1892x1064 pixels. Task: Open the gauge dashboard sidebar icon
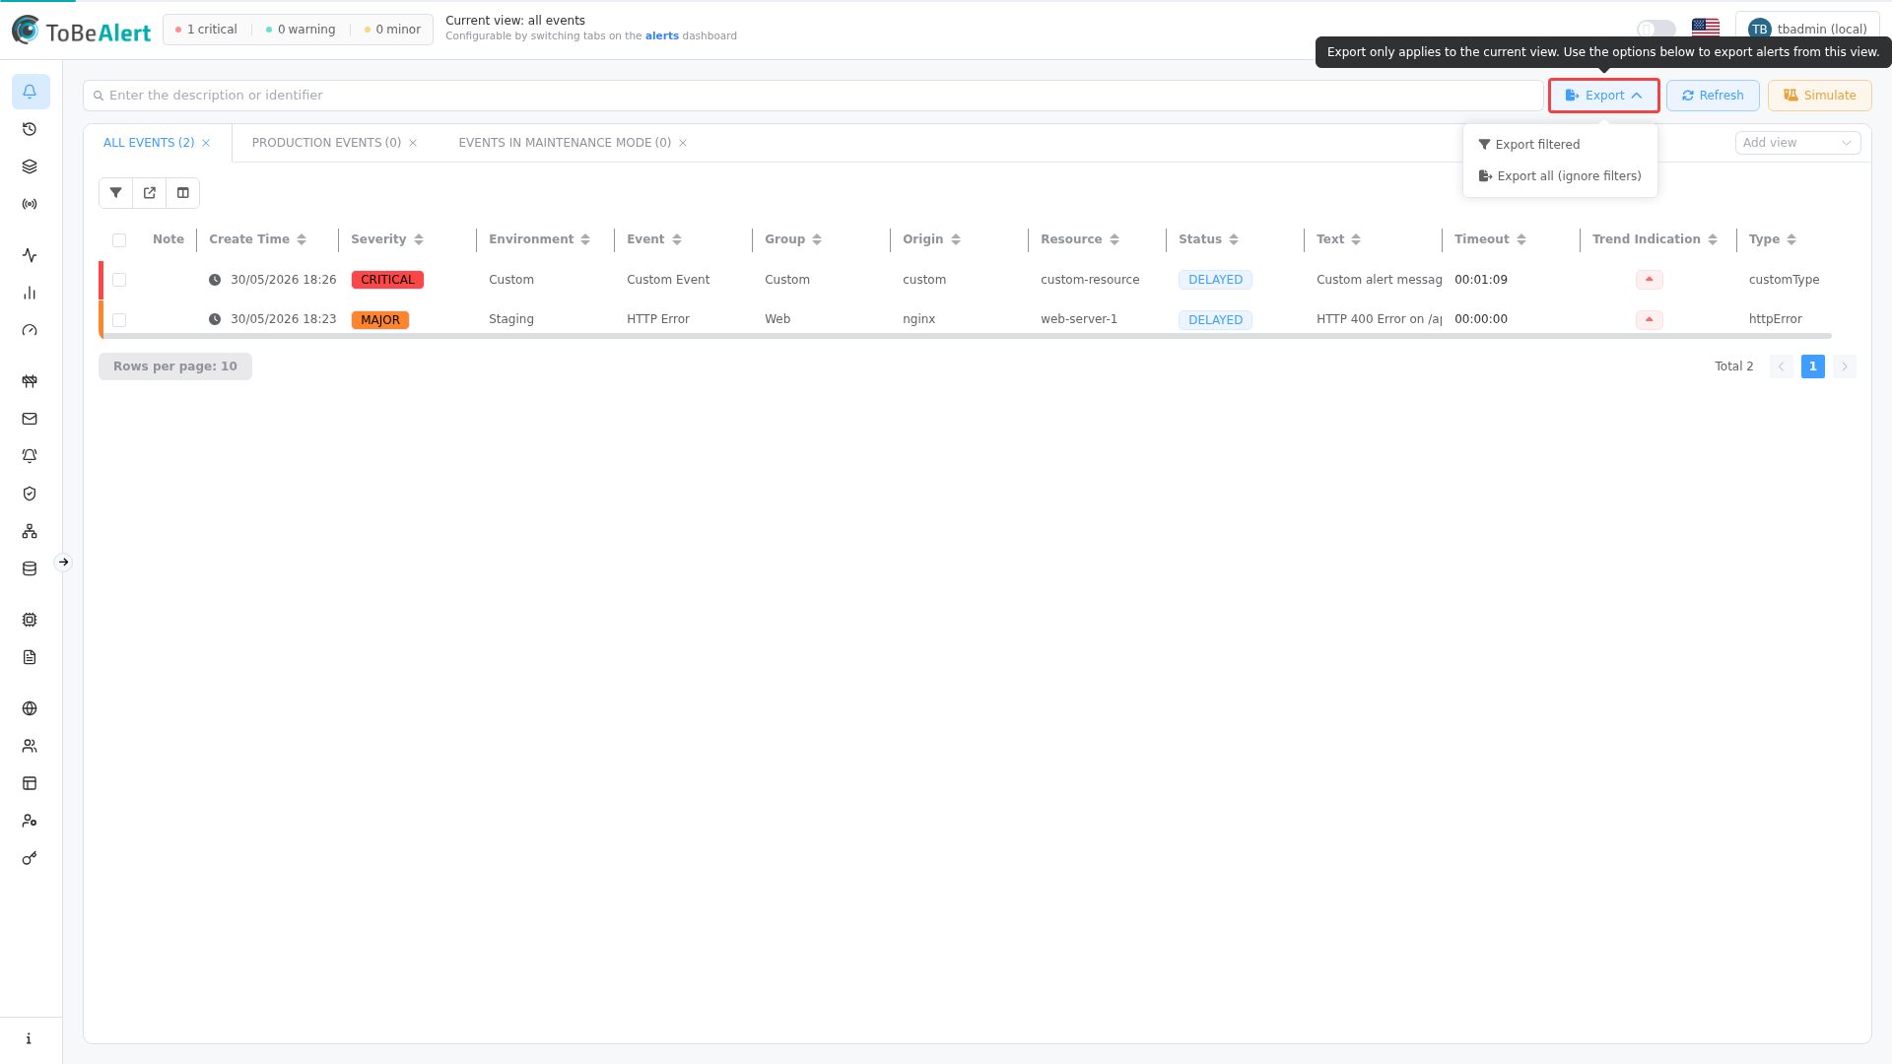pos(30,330)
